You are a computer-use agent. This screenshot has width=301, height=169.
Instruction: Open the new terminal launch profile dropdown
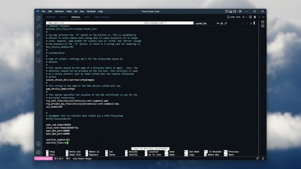pyautogui.click(x=246, y=17)
